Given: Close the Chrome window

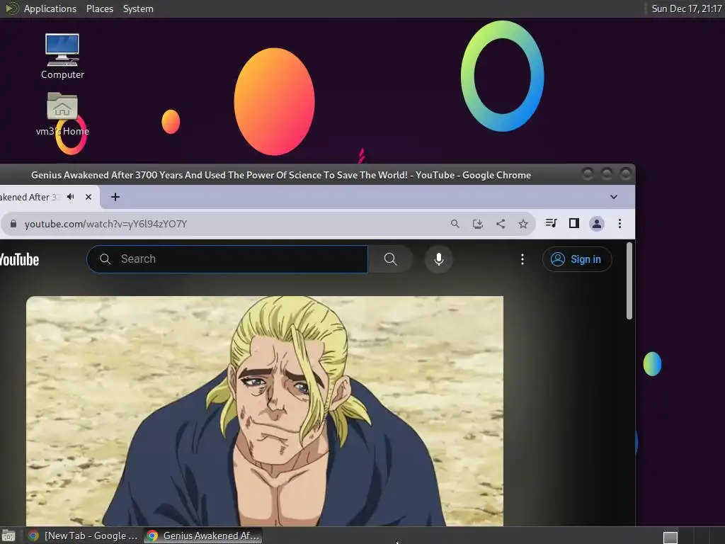Looking at the screenshot, I should [626, 174].
